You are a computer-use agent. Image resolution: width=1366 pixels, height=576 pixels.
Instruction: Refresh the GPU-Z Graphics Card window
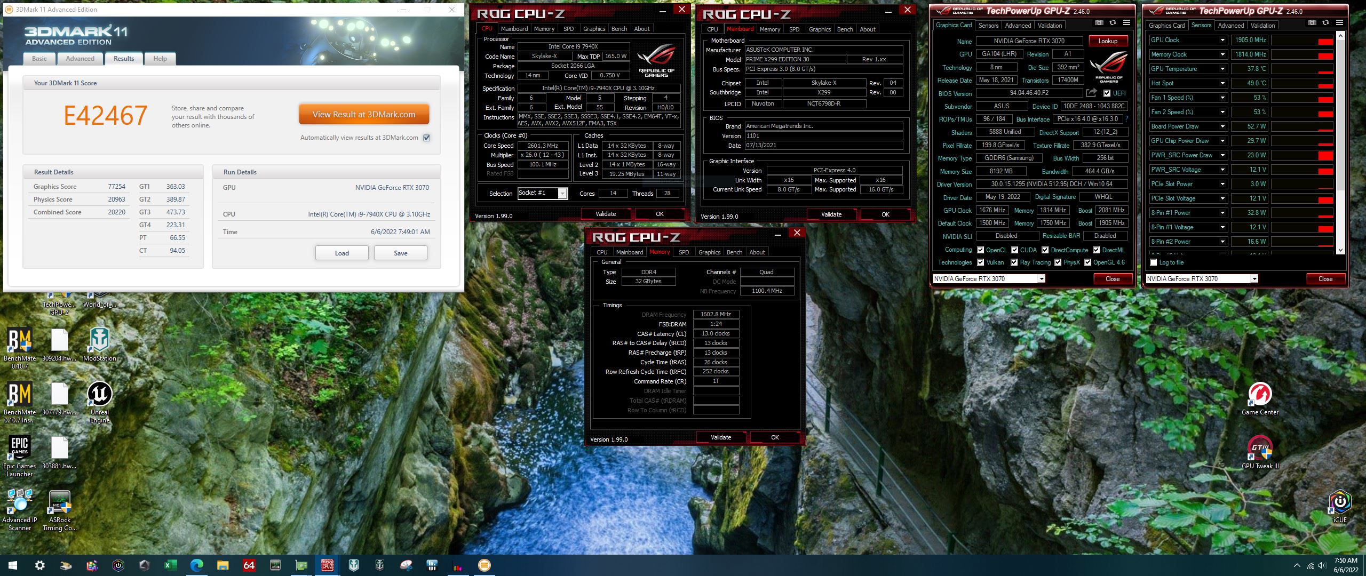coord(1113,23)
